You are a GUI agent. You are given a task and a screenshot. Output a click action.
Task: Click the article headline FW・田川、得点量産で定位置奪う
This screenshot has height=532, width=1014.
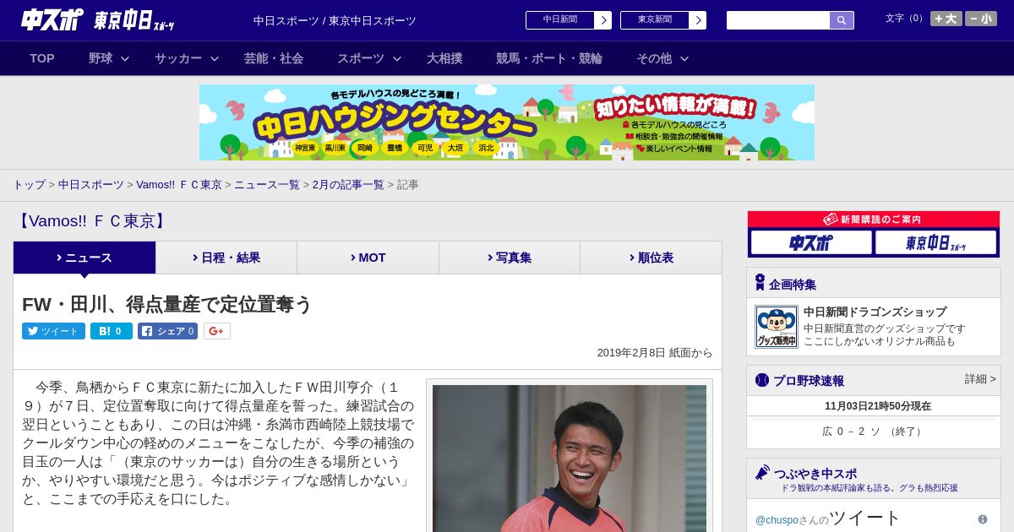[x=167, y=304]
